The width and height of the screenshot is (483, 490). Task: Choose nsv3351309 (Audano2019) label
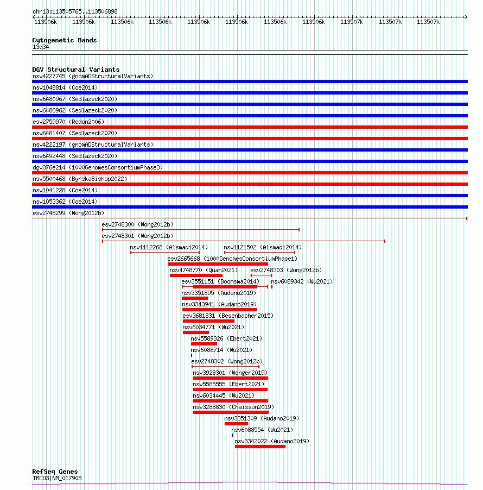(x=262, y=418)
